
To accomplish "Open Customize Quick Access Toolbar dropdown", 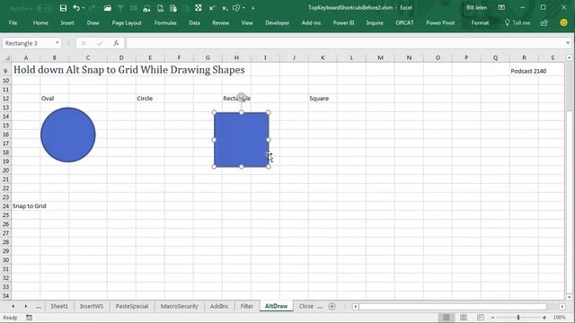I will (253, 8).
